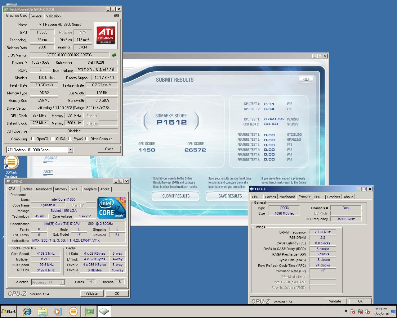Click the Help button in 3DMark

tap(306, 79)
